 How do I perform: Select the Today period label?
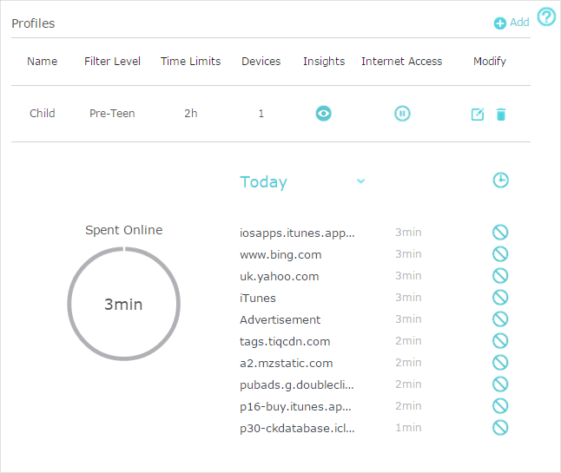coord(263,182)
